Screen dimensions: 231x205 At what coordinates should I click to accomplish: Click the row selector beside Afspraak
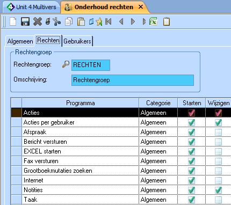point(16,132)
